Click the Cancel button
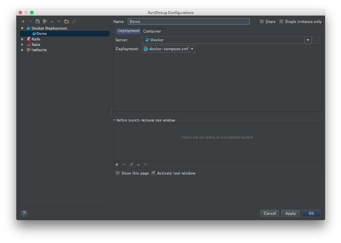Screen dimensions: 341x243 point(270,213)
